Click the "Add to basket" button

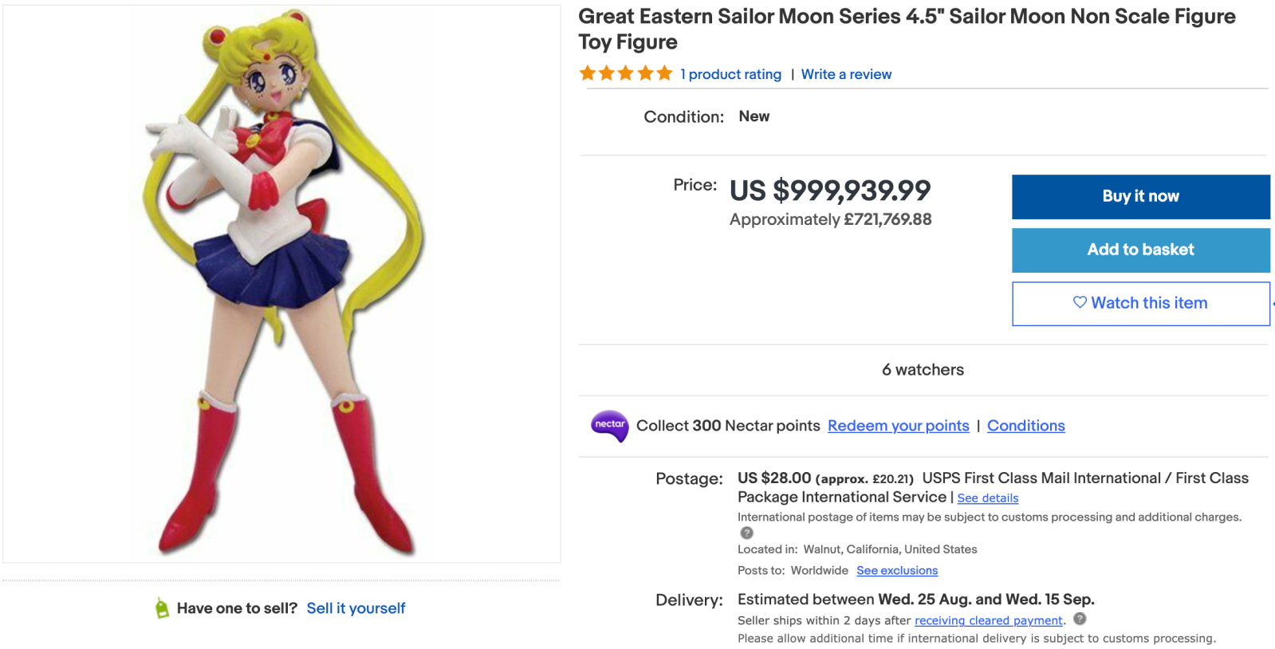click(x=1140, y=250)
